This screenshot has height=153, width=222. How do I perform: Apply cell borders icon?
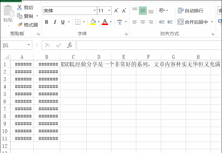[78, 22]
